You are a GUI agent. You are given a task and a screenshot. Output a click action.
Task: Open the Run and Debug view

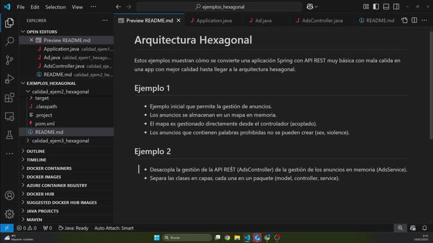click(x=10, y=79)
